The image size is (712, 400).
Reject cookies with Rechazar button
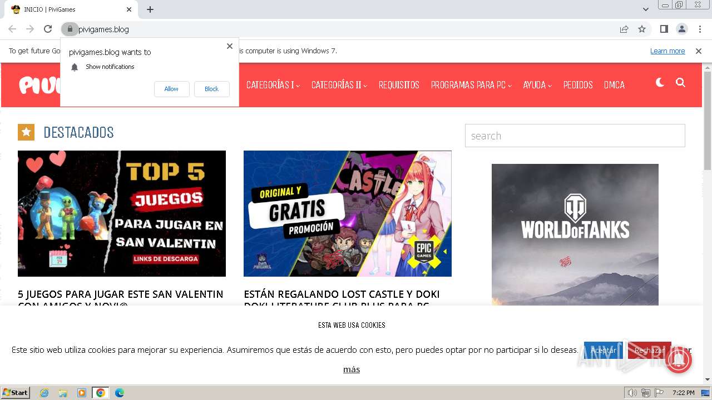click(649, 350)
